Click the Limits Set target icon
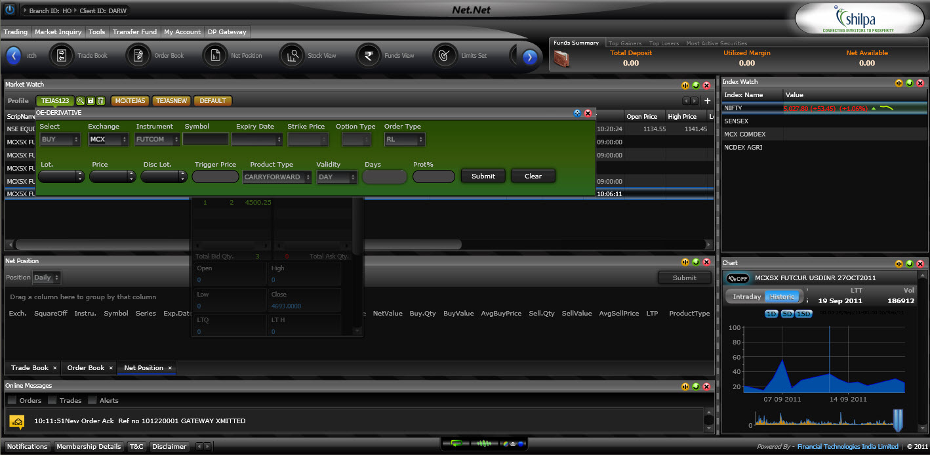This screenshot has height=456, width=930. click(x=445, y=56)
